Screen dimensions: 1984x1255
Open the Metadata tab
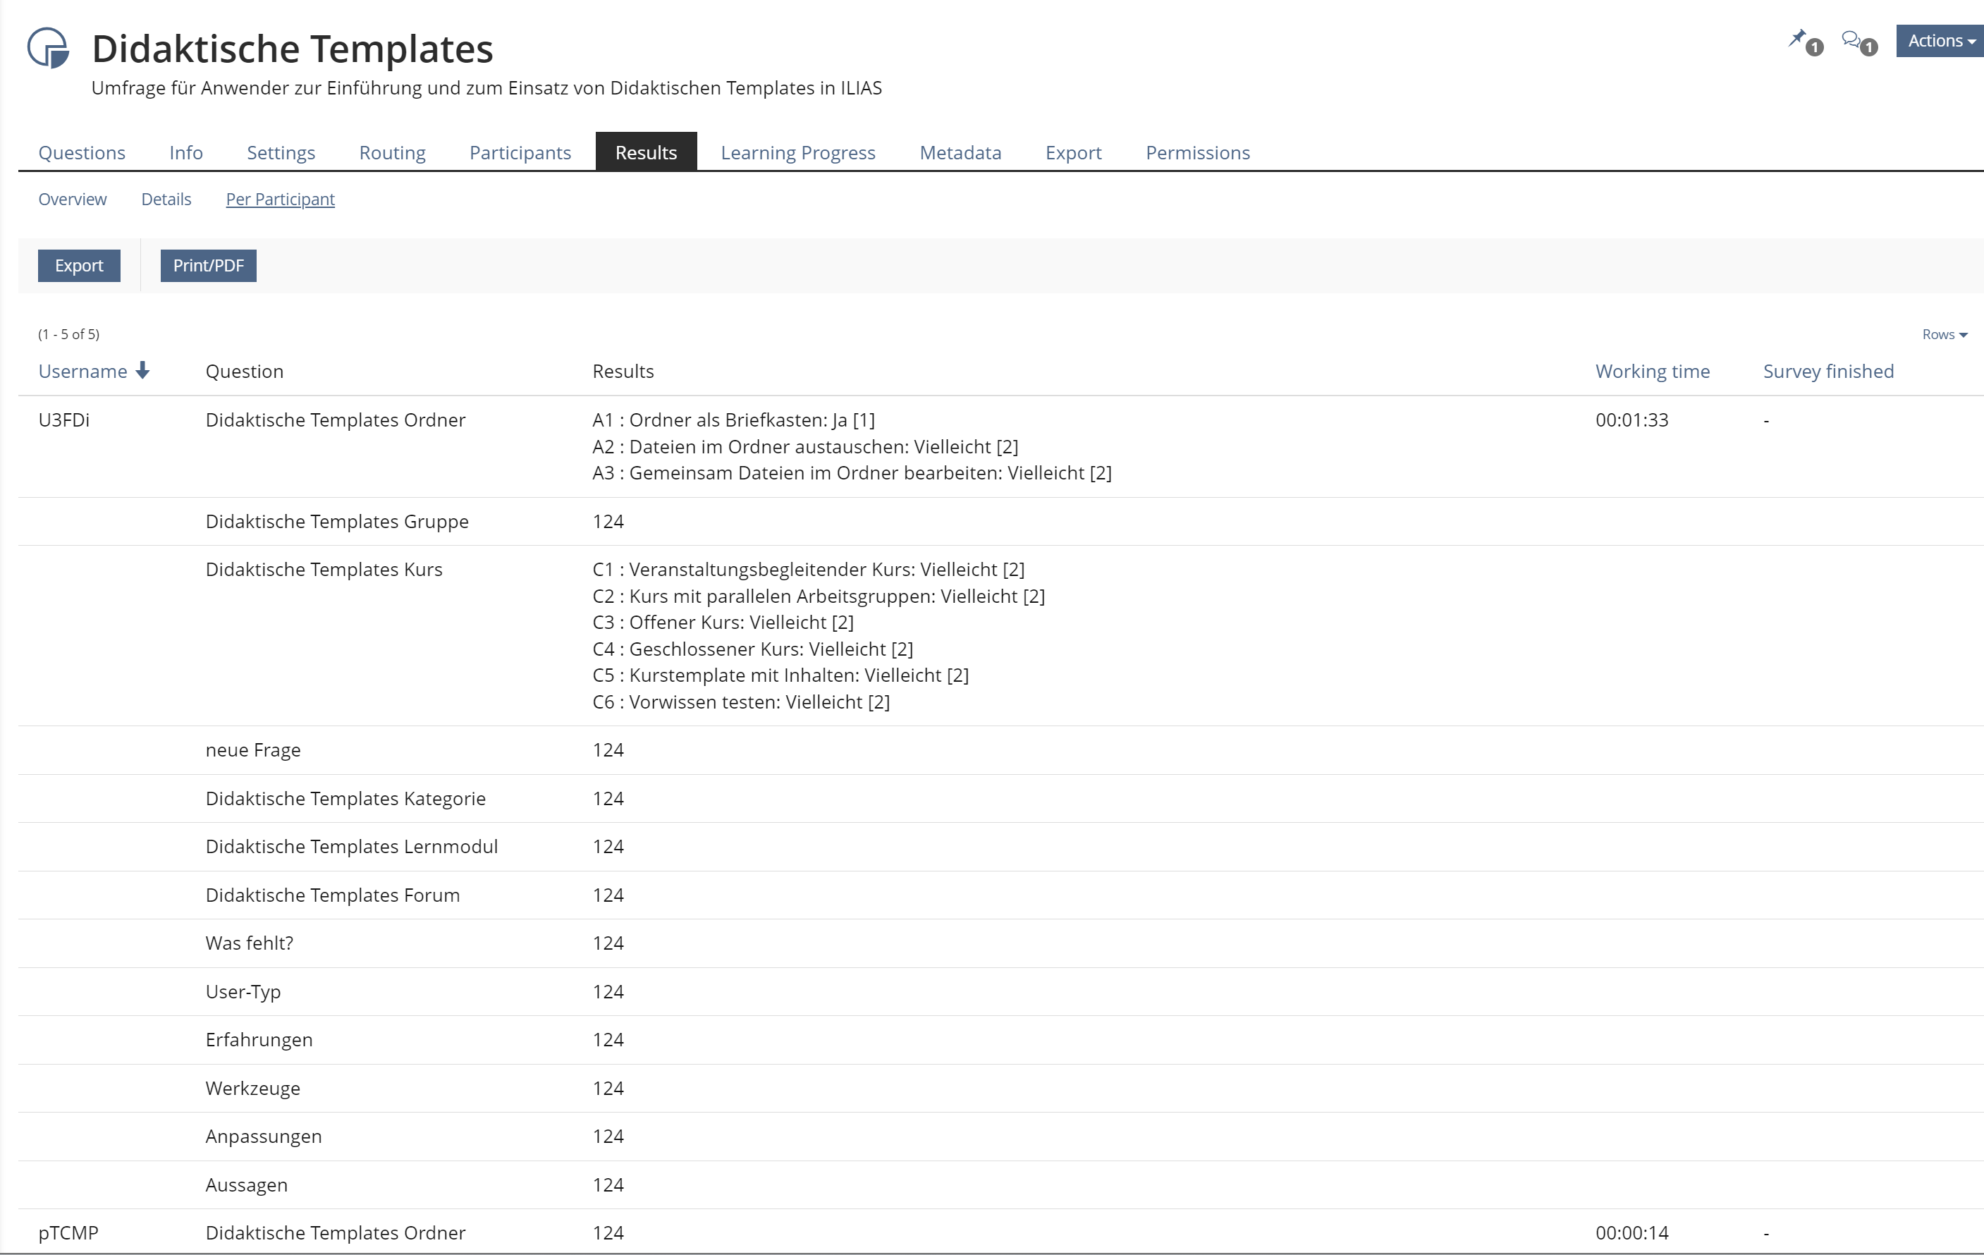[x=960, y=152]
